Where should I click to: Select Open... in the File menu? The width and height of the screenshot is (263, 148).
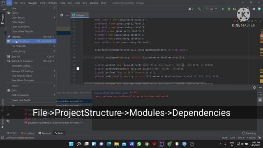pyautogui.click(x=31, y=13)
